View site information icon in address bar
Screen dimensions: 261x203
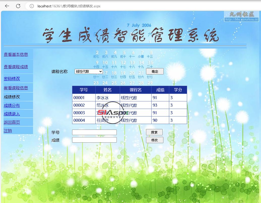pyautogui.click(x=32, y=6)
